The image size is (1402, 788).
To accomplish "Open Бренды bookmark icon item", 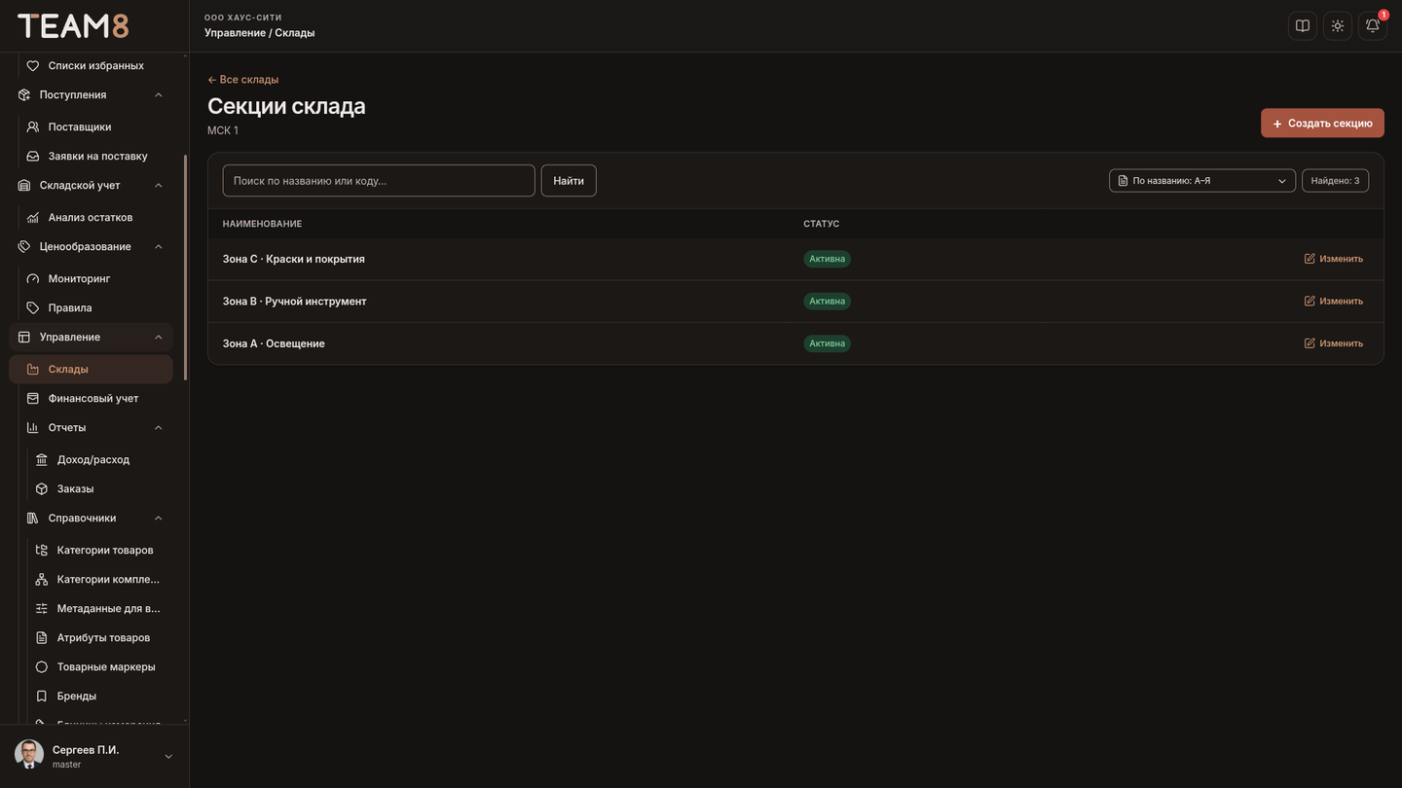I will 42,696.
